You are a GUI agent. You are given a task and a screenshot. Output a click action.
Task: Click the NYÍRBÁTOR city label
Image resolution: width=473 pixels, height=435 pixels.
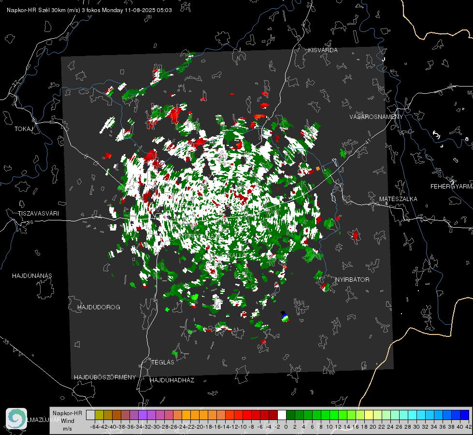coord(352,280)
